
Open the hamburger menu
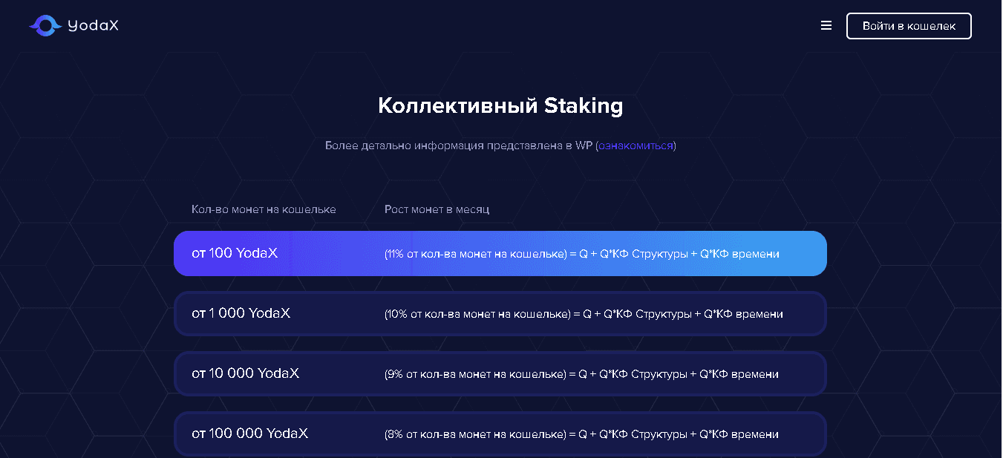pyautogui.click(x=826, y=26)
